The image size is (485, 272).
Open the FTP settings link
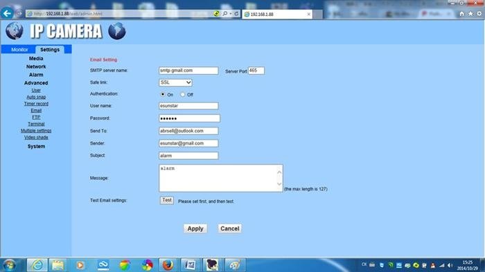tap(36, 117)
